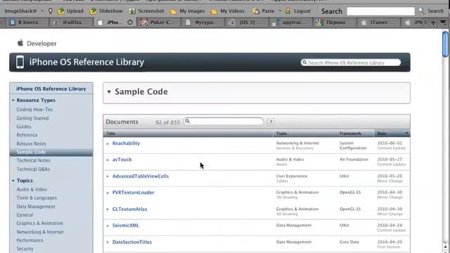The width and height of the screenshot is (450, 253).
Task: Open the GLTextureAtlas sample
Action: [129, 209]
